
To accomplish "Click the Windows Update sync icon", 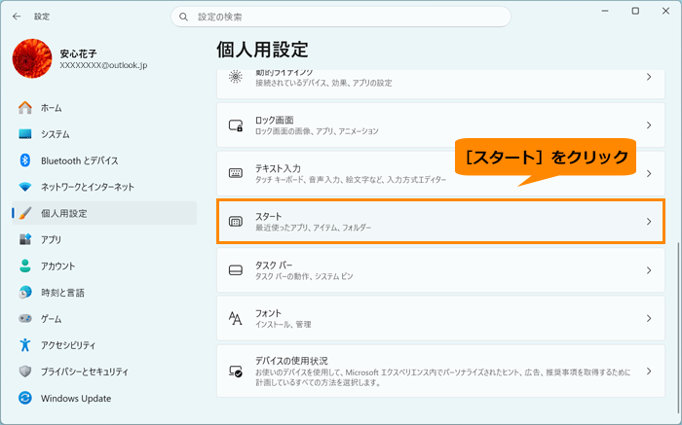I will (25, 398).
